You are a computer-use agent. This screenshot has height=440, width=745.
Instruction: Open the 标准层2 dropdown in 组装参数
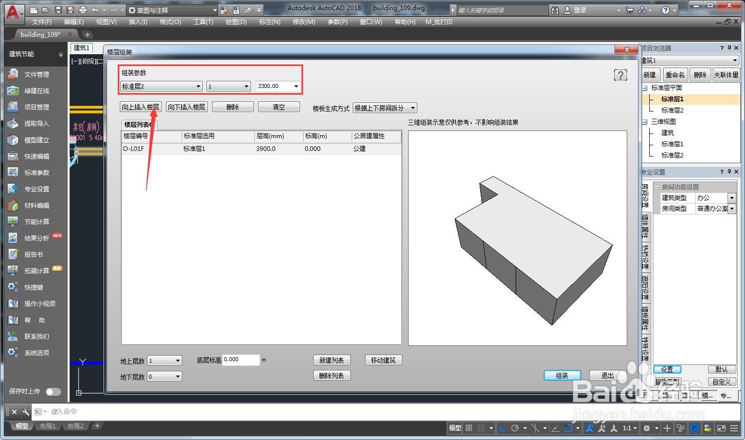[x=161, y=86]
